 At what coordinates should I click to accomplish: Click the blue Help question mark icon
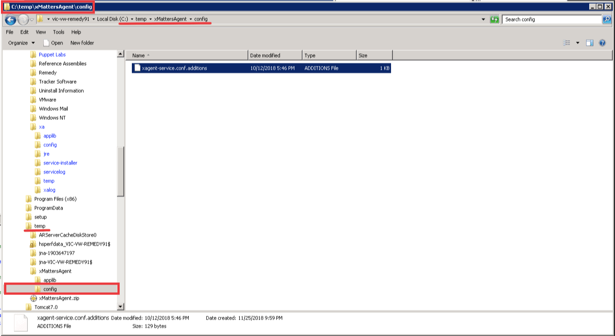[x=602, y=43]
